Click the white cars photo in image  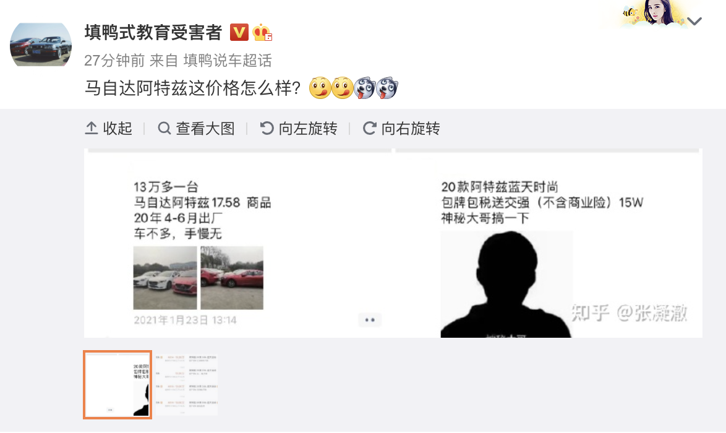pyautogui.click(x=165, y=278)
